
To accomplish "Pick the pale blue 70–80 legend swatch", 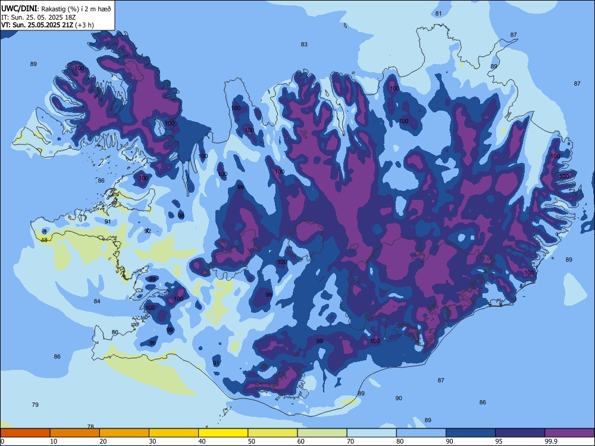I will (371, 433).
